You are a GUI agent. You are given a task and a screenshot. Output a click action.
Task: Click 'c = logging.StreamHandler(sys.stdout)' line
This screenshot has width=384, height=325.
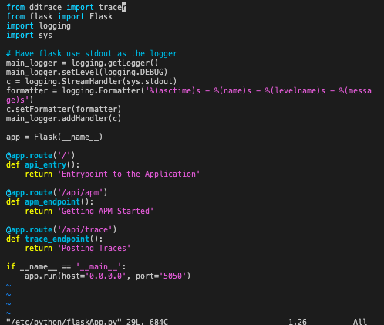[92, 82]
